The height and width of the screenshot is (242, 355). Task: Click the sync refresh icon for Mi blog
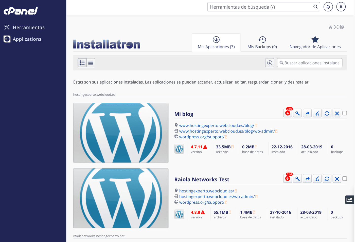click(327, 113)
